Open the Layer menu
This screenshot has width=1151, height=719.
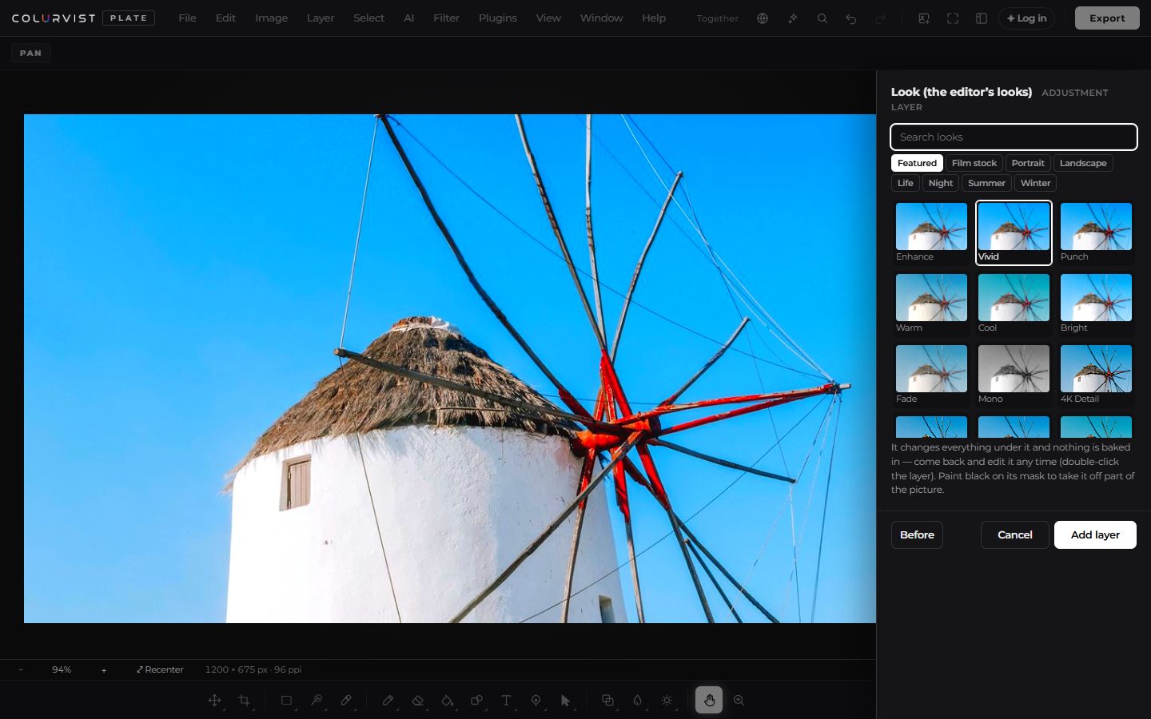click(321, 18)
